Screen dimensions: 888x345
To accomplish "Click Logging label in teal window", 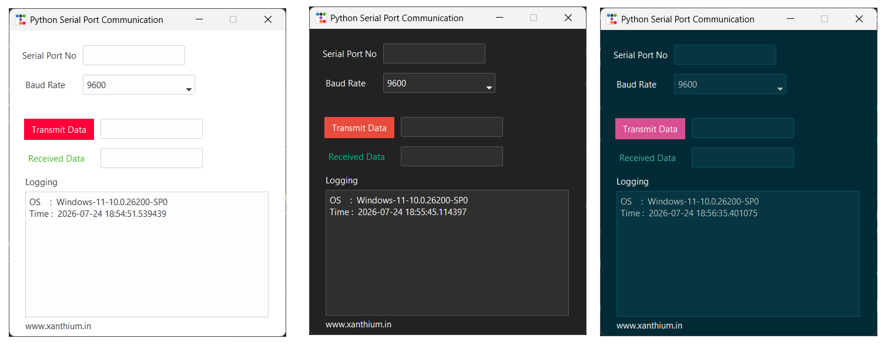I will [x=632, y=182].
